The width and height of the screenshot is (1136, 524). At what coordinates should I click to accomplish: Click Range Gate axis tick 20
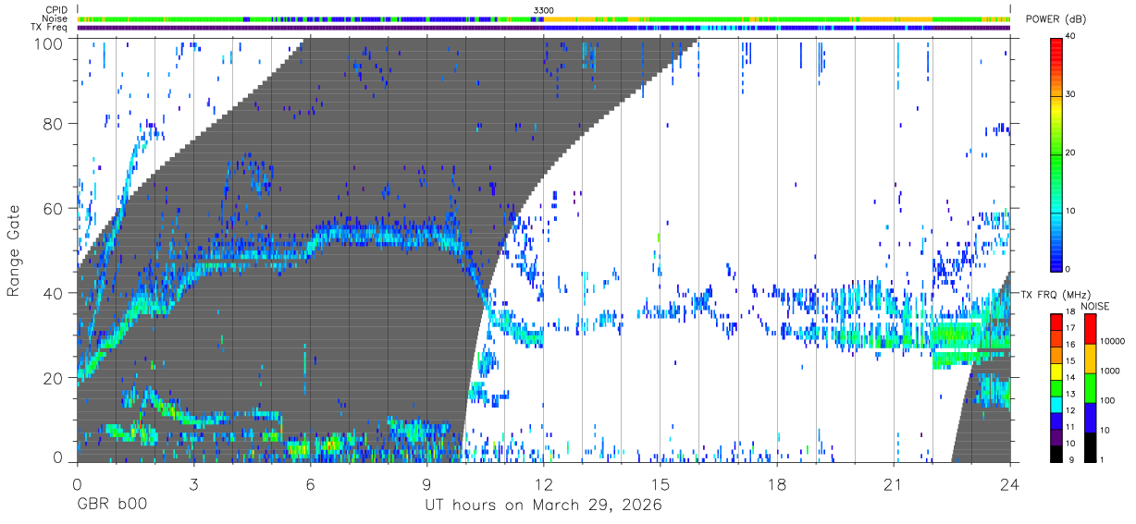coord(54,378)
